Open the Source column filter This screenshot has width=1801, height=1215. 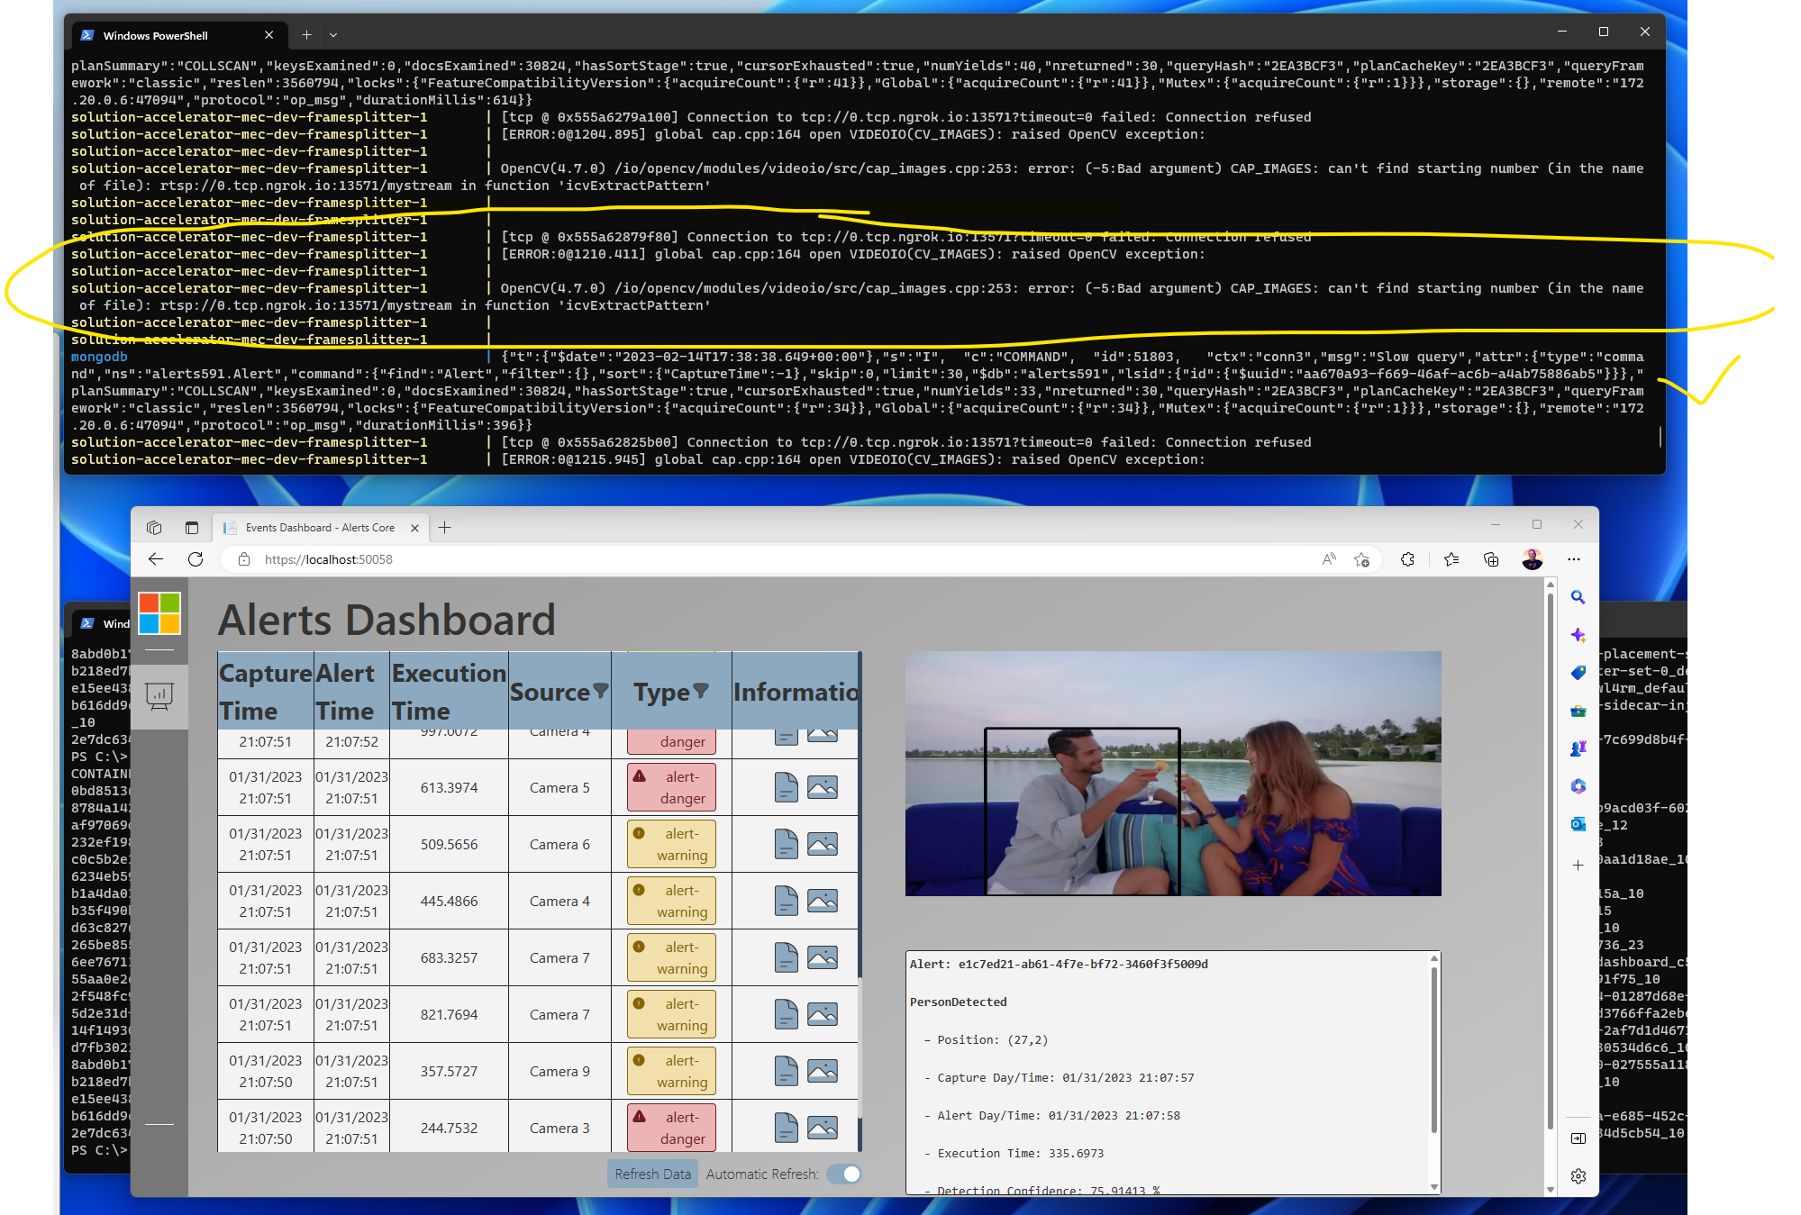click(x=600, y=692)
